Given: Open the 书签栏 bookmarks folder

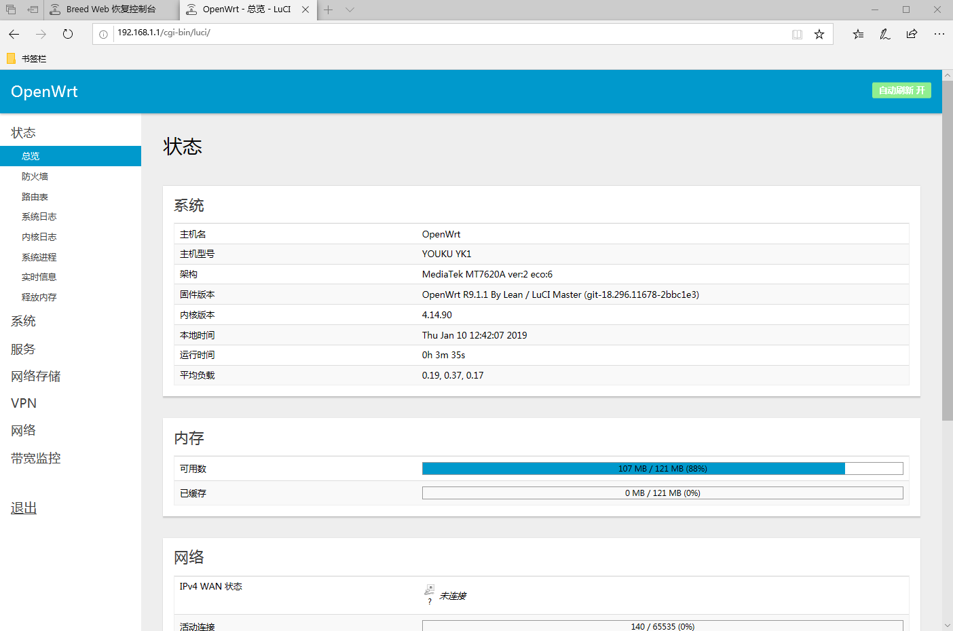Looking at the screenshot, I should pyautogui.click(x=26, y=59).
